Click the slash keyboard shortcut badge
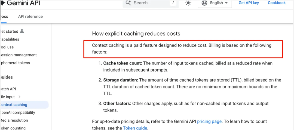This screenshot has height=130, width=294. [173, 3]
